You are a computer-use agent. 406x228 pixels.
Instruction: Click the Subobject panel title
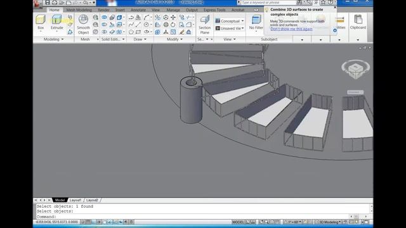[269, 39]
